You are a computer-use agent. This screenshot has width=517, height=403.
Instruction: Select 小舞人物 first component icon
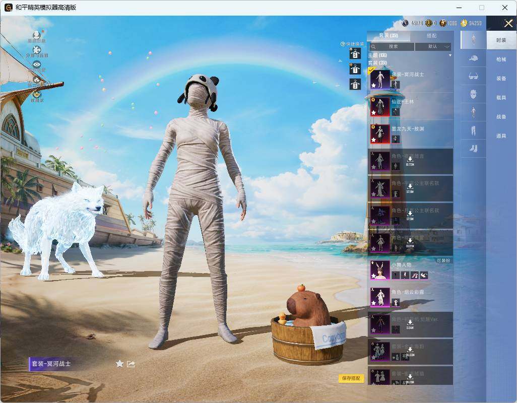(x=396, y=275)
